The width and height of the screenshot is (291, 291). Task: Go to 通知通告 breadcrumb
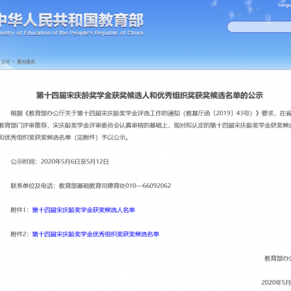(26, 62)
